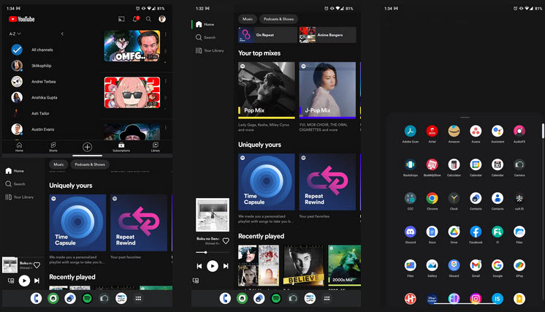Launch the Gmail app
The height and width of the screenshot is (312, 545).
click(476, 265)
